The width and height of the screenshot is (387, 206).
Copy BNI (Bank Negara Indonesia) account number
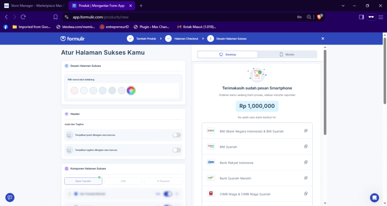pyautogui.click(x=305, y=131)
